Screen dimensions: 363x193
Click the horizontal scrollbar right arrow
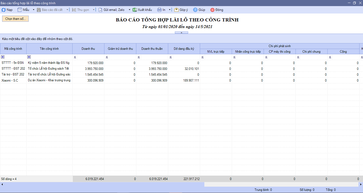pos(361,184)
